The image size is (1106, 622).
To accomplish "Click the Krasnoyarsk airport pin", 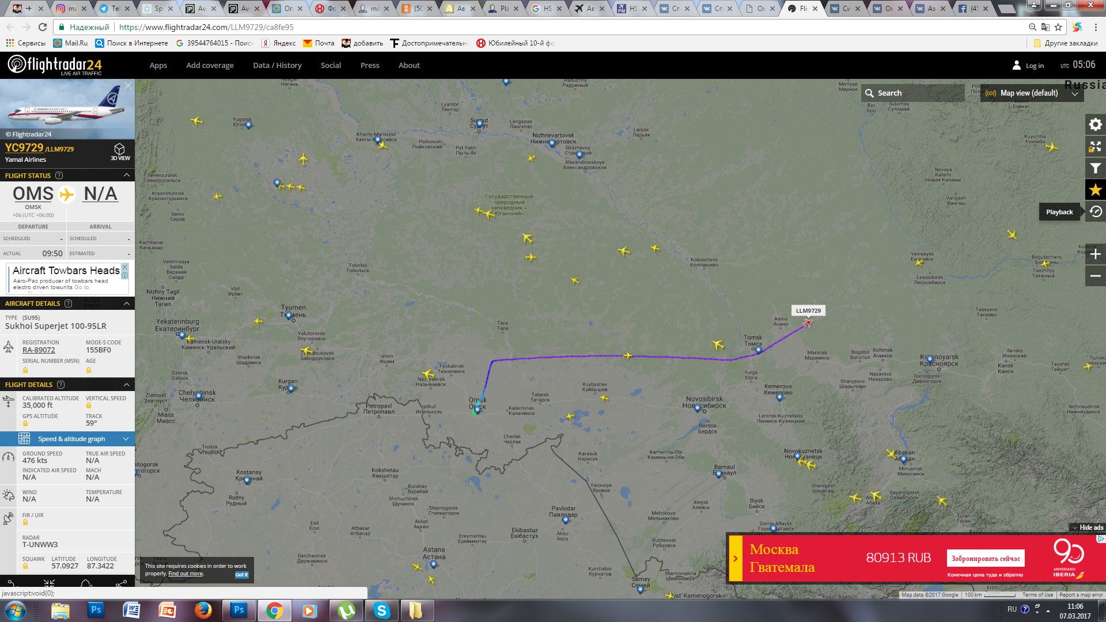I will [930, 359].
